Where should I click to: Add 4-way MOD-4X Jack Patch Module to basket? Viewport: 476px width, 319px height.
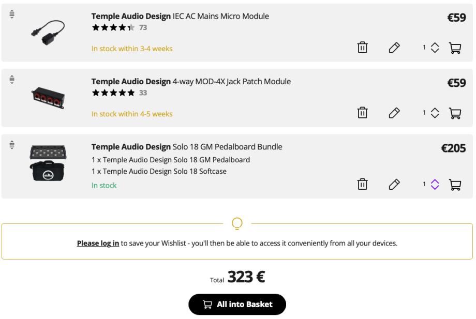click(x=455, y=113)
